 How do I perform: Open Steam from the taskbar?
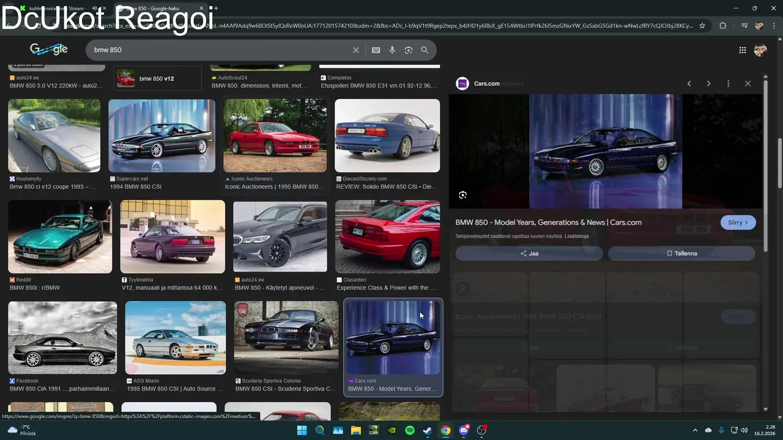pyautogui.click(x=428, y=430)
